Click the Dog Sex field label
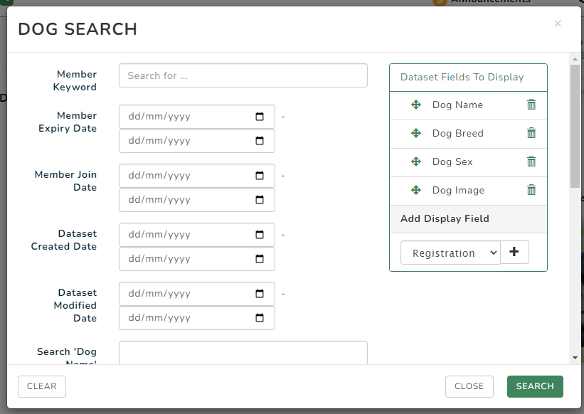The height and width of the screenshot is (414, 584). 452,161
